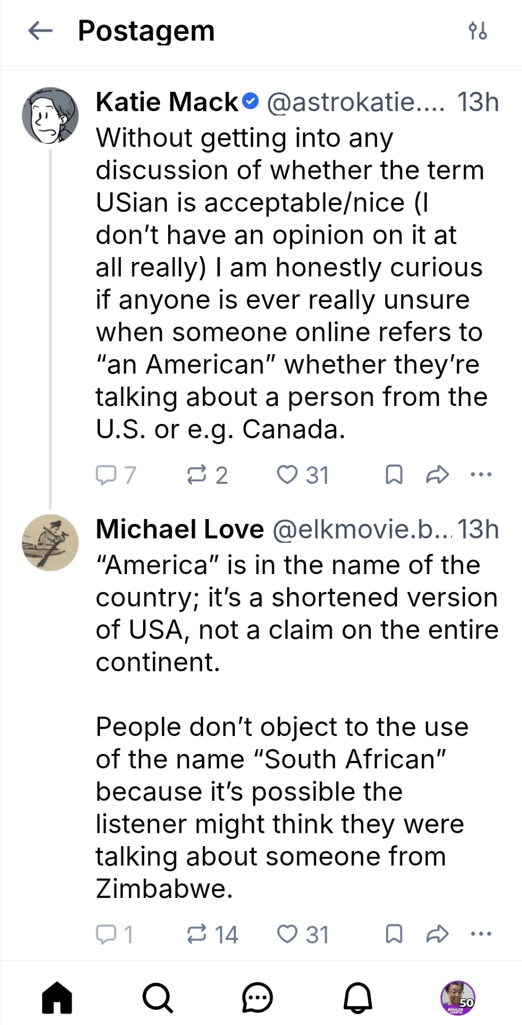Screen dimensions: 522x1025
Task: Bookmark Katie Mack's post
Action: coord(393,475)
